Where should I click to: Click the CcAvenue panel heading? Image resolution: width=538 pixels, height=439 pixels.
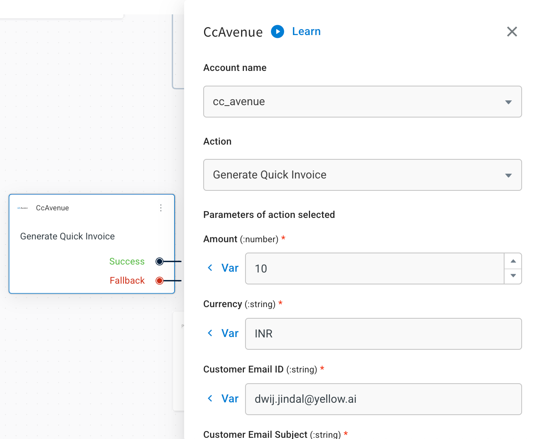coord(233,32)
